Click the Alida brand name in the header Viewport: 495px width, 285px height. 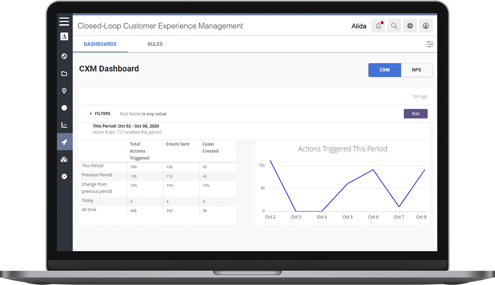[359, 26]
